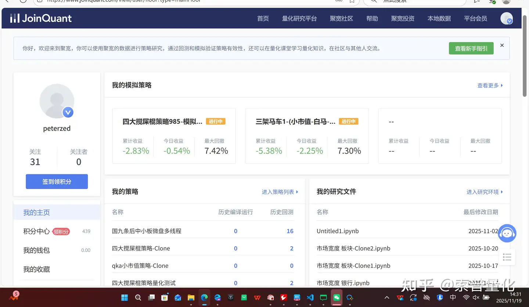This screenshot has height=307, width=529.
Task: Close the welcome notice banner
Action: point(502,45)
